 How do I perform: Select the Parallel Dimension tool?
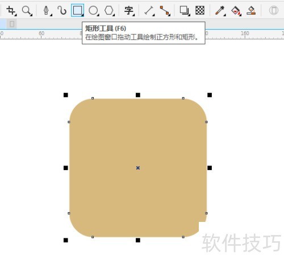tap(149, 10)
